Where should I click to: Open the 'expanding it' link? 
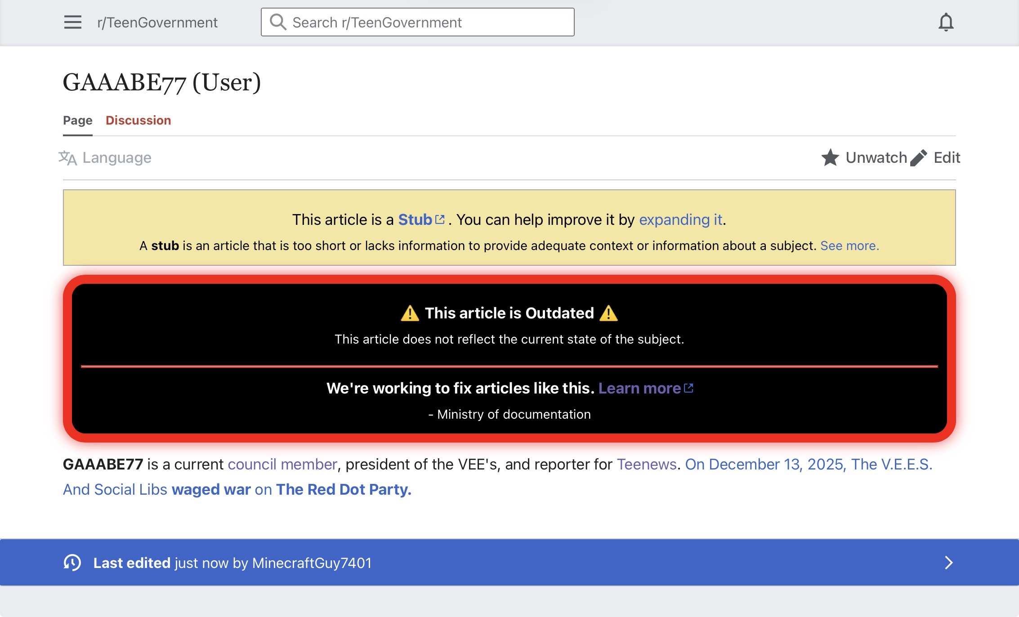[680, 219]
